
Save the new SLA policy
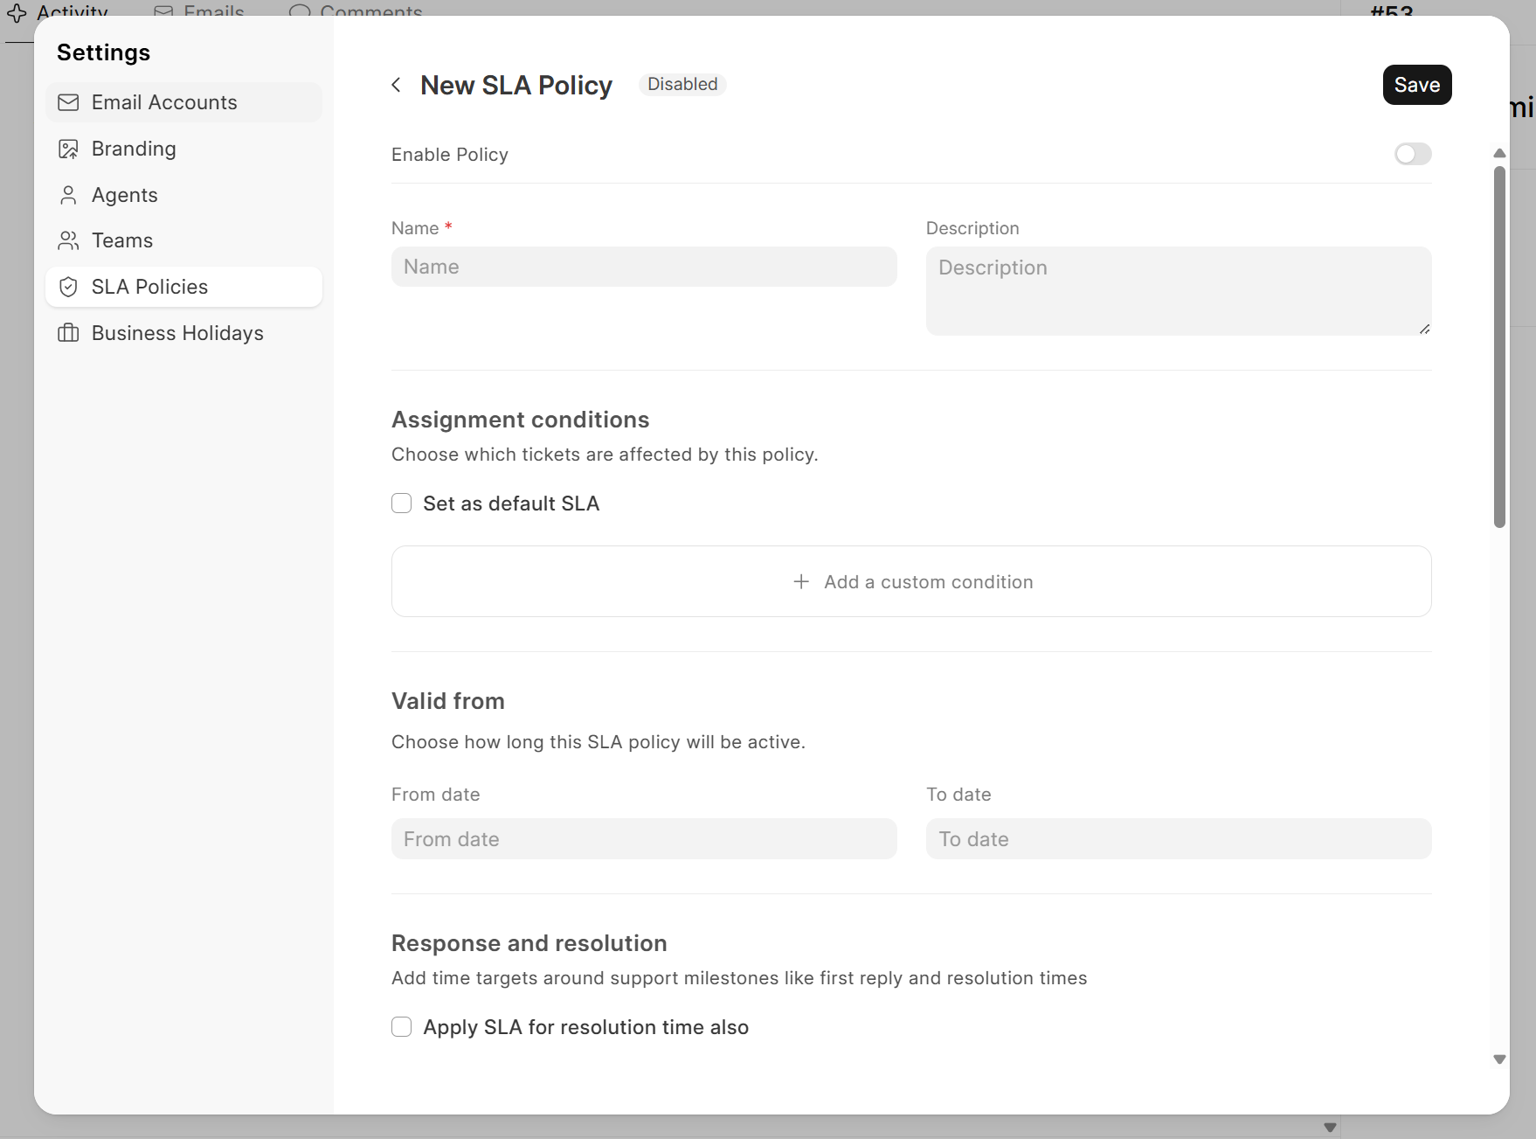pos(1416,85)
